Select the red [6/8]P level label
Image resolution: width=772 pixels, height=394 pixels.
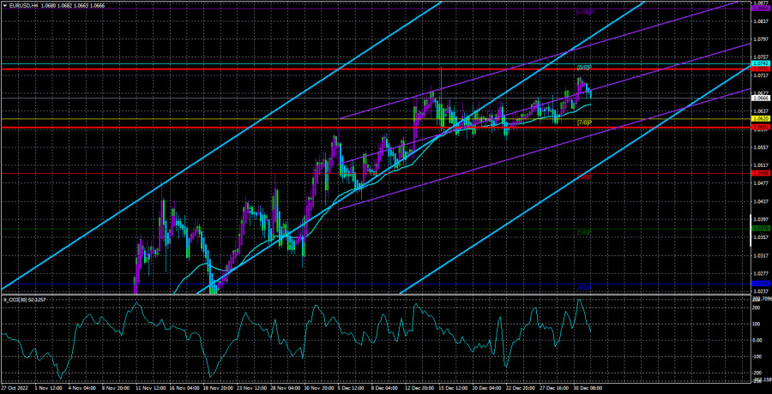tap(584, 176)
